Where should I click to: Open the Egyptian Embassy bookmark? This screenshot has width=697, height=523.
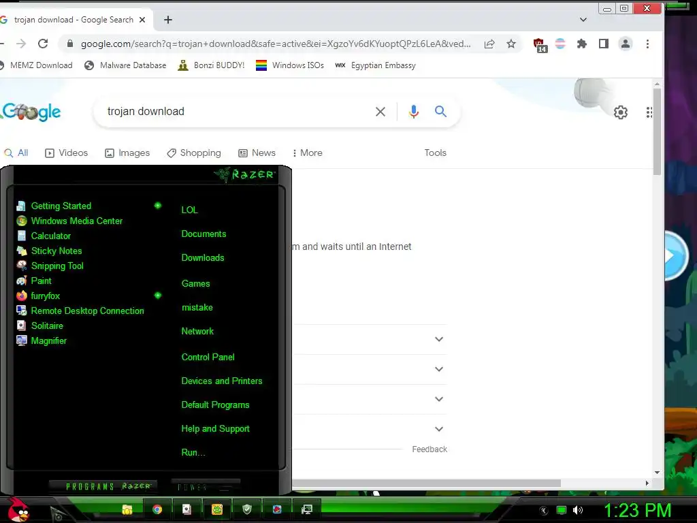click(376, 65)
